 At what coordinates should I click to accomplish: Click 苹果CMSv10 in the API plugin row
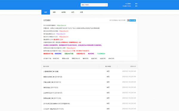(x=76, y=58)
